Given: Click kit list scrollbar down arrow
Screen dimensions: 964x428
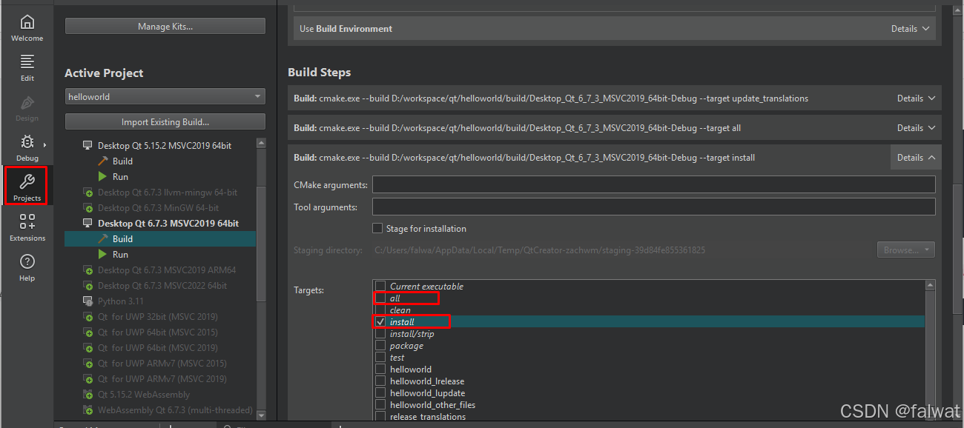Looking at the screenshot, I should point(261,415).
